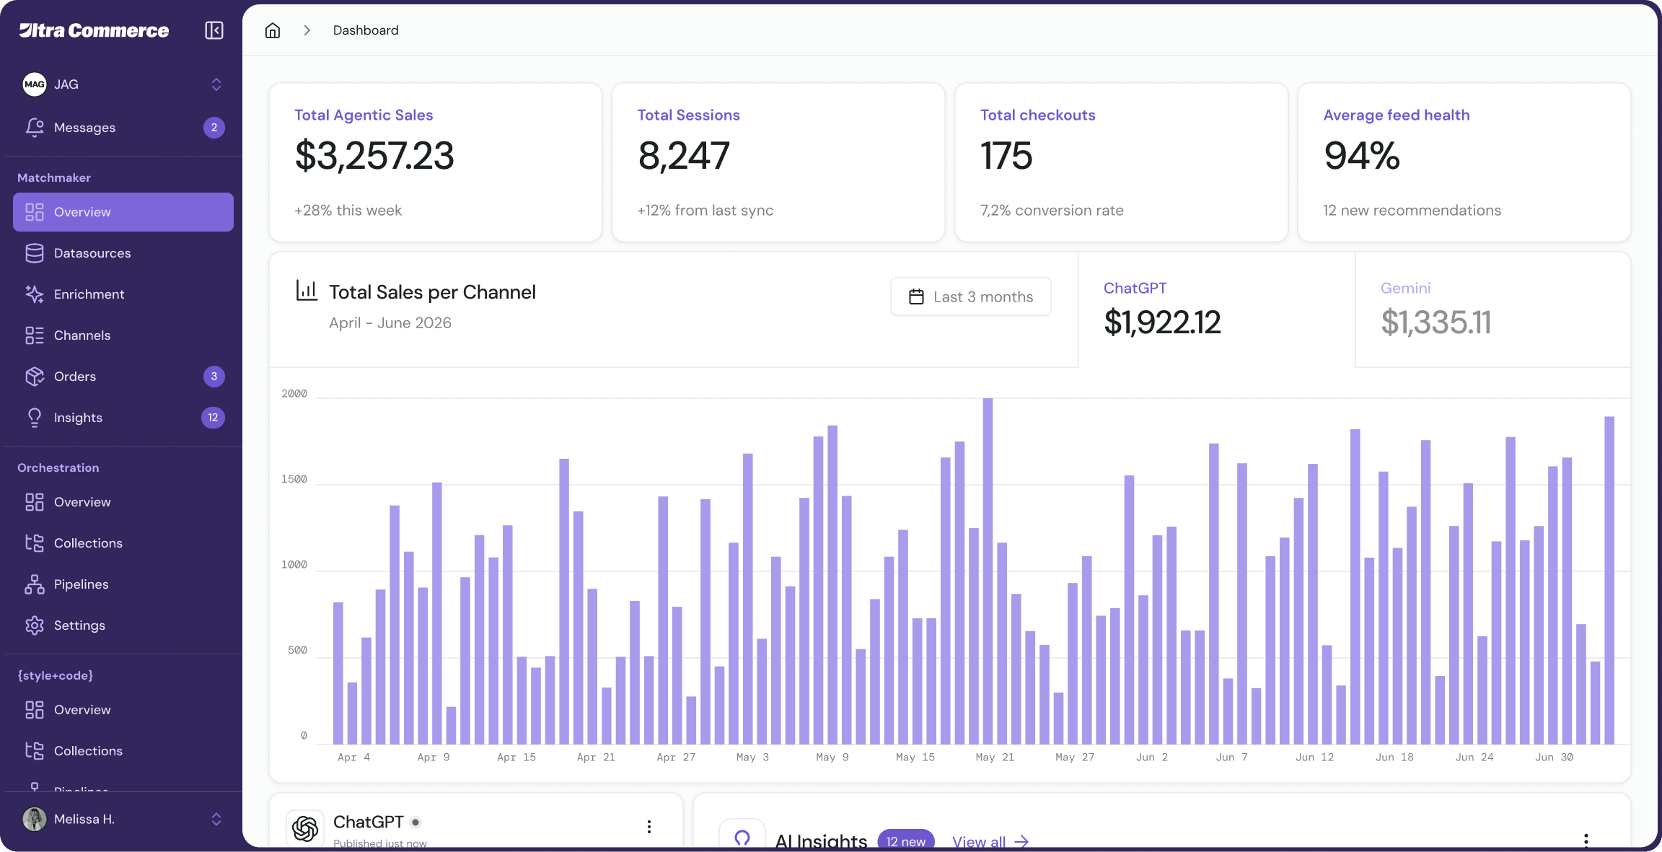The image size is (1662, 852).
Task: Open Datasources database icon
Action: point(35,253)
